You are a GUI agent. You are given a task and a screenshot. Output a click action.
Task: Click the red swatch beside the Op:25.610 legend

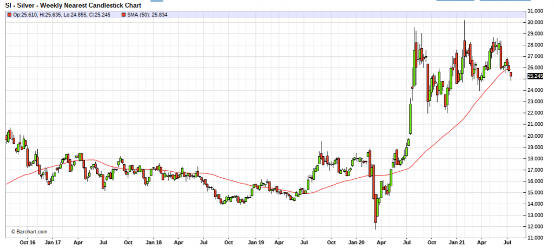[x=10, y=15]
